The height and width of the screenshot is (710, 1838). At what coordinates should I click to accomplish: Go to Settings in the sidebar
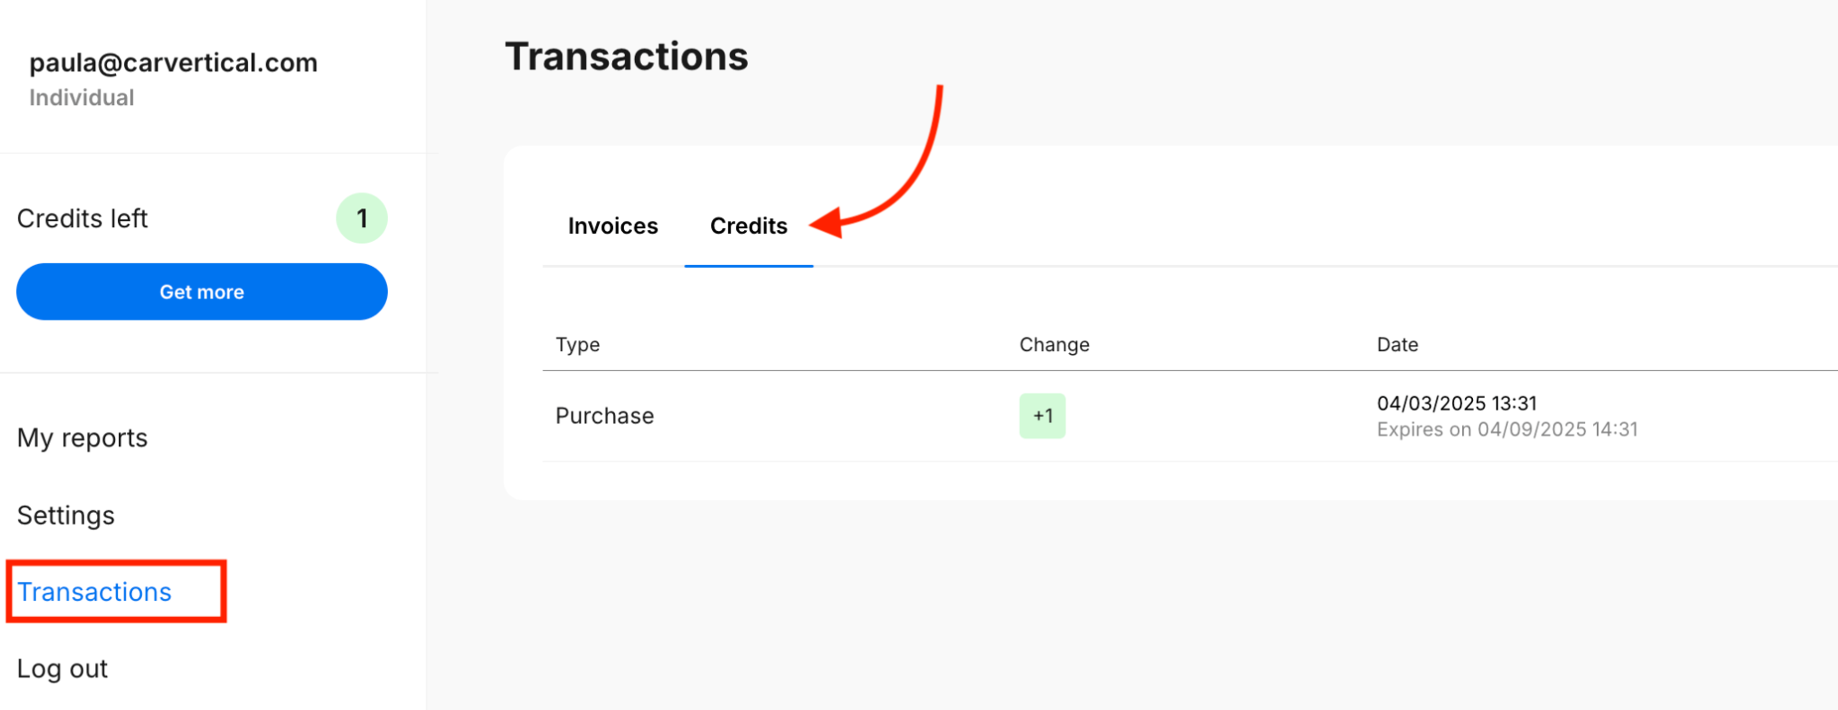66,515
